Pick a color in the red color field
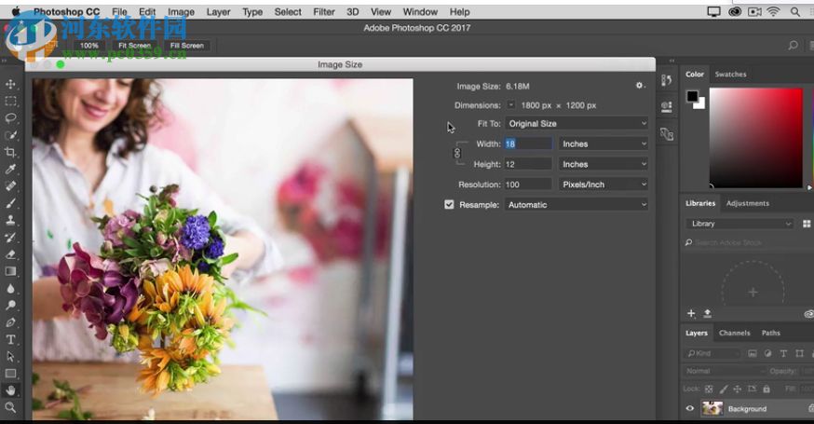 coord(756,138)
